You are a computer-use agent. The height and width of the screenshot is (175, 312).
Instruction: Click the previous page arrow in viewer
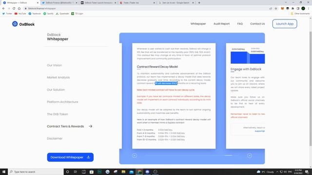(x=135, y=156)
